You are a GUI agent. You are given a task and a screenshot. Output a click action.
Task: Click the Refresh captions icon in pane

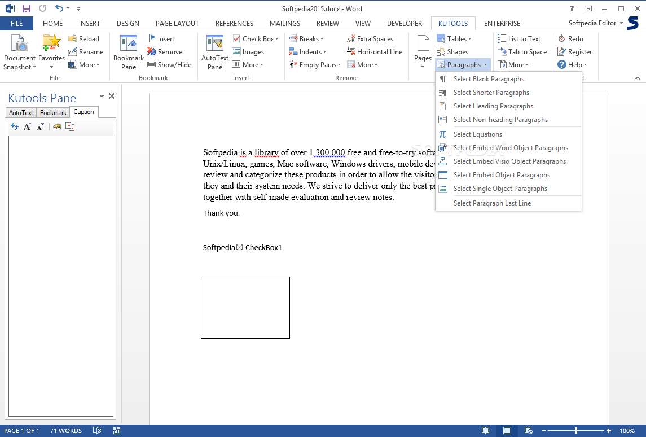[x=15, y=126]
